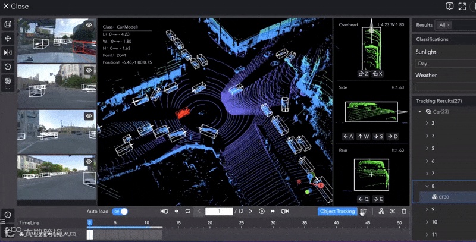
Task: Click the Results filter label
Action: (x=424, y=25)
